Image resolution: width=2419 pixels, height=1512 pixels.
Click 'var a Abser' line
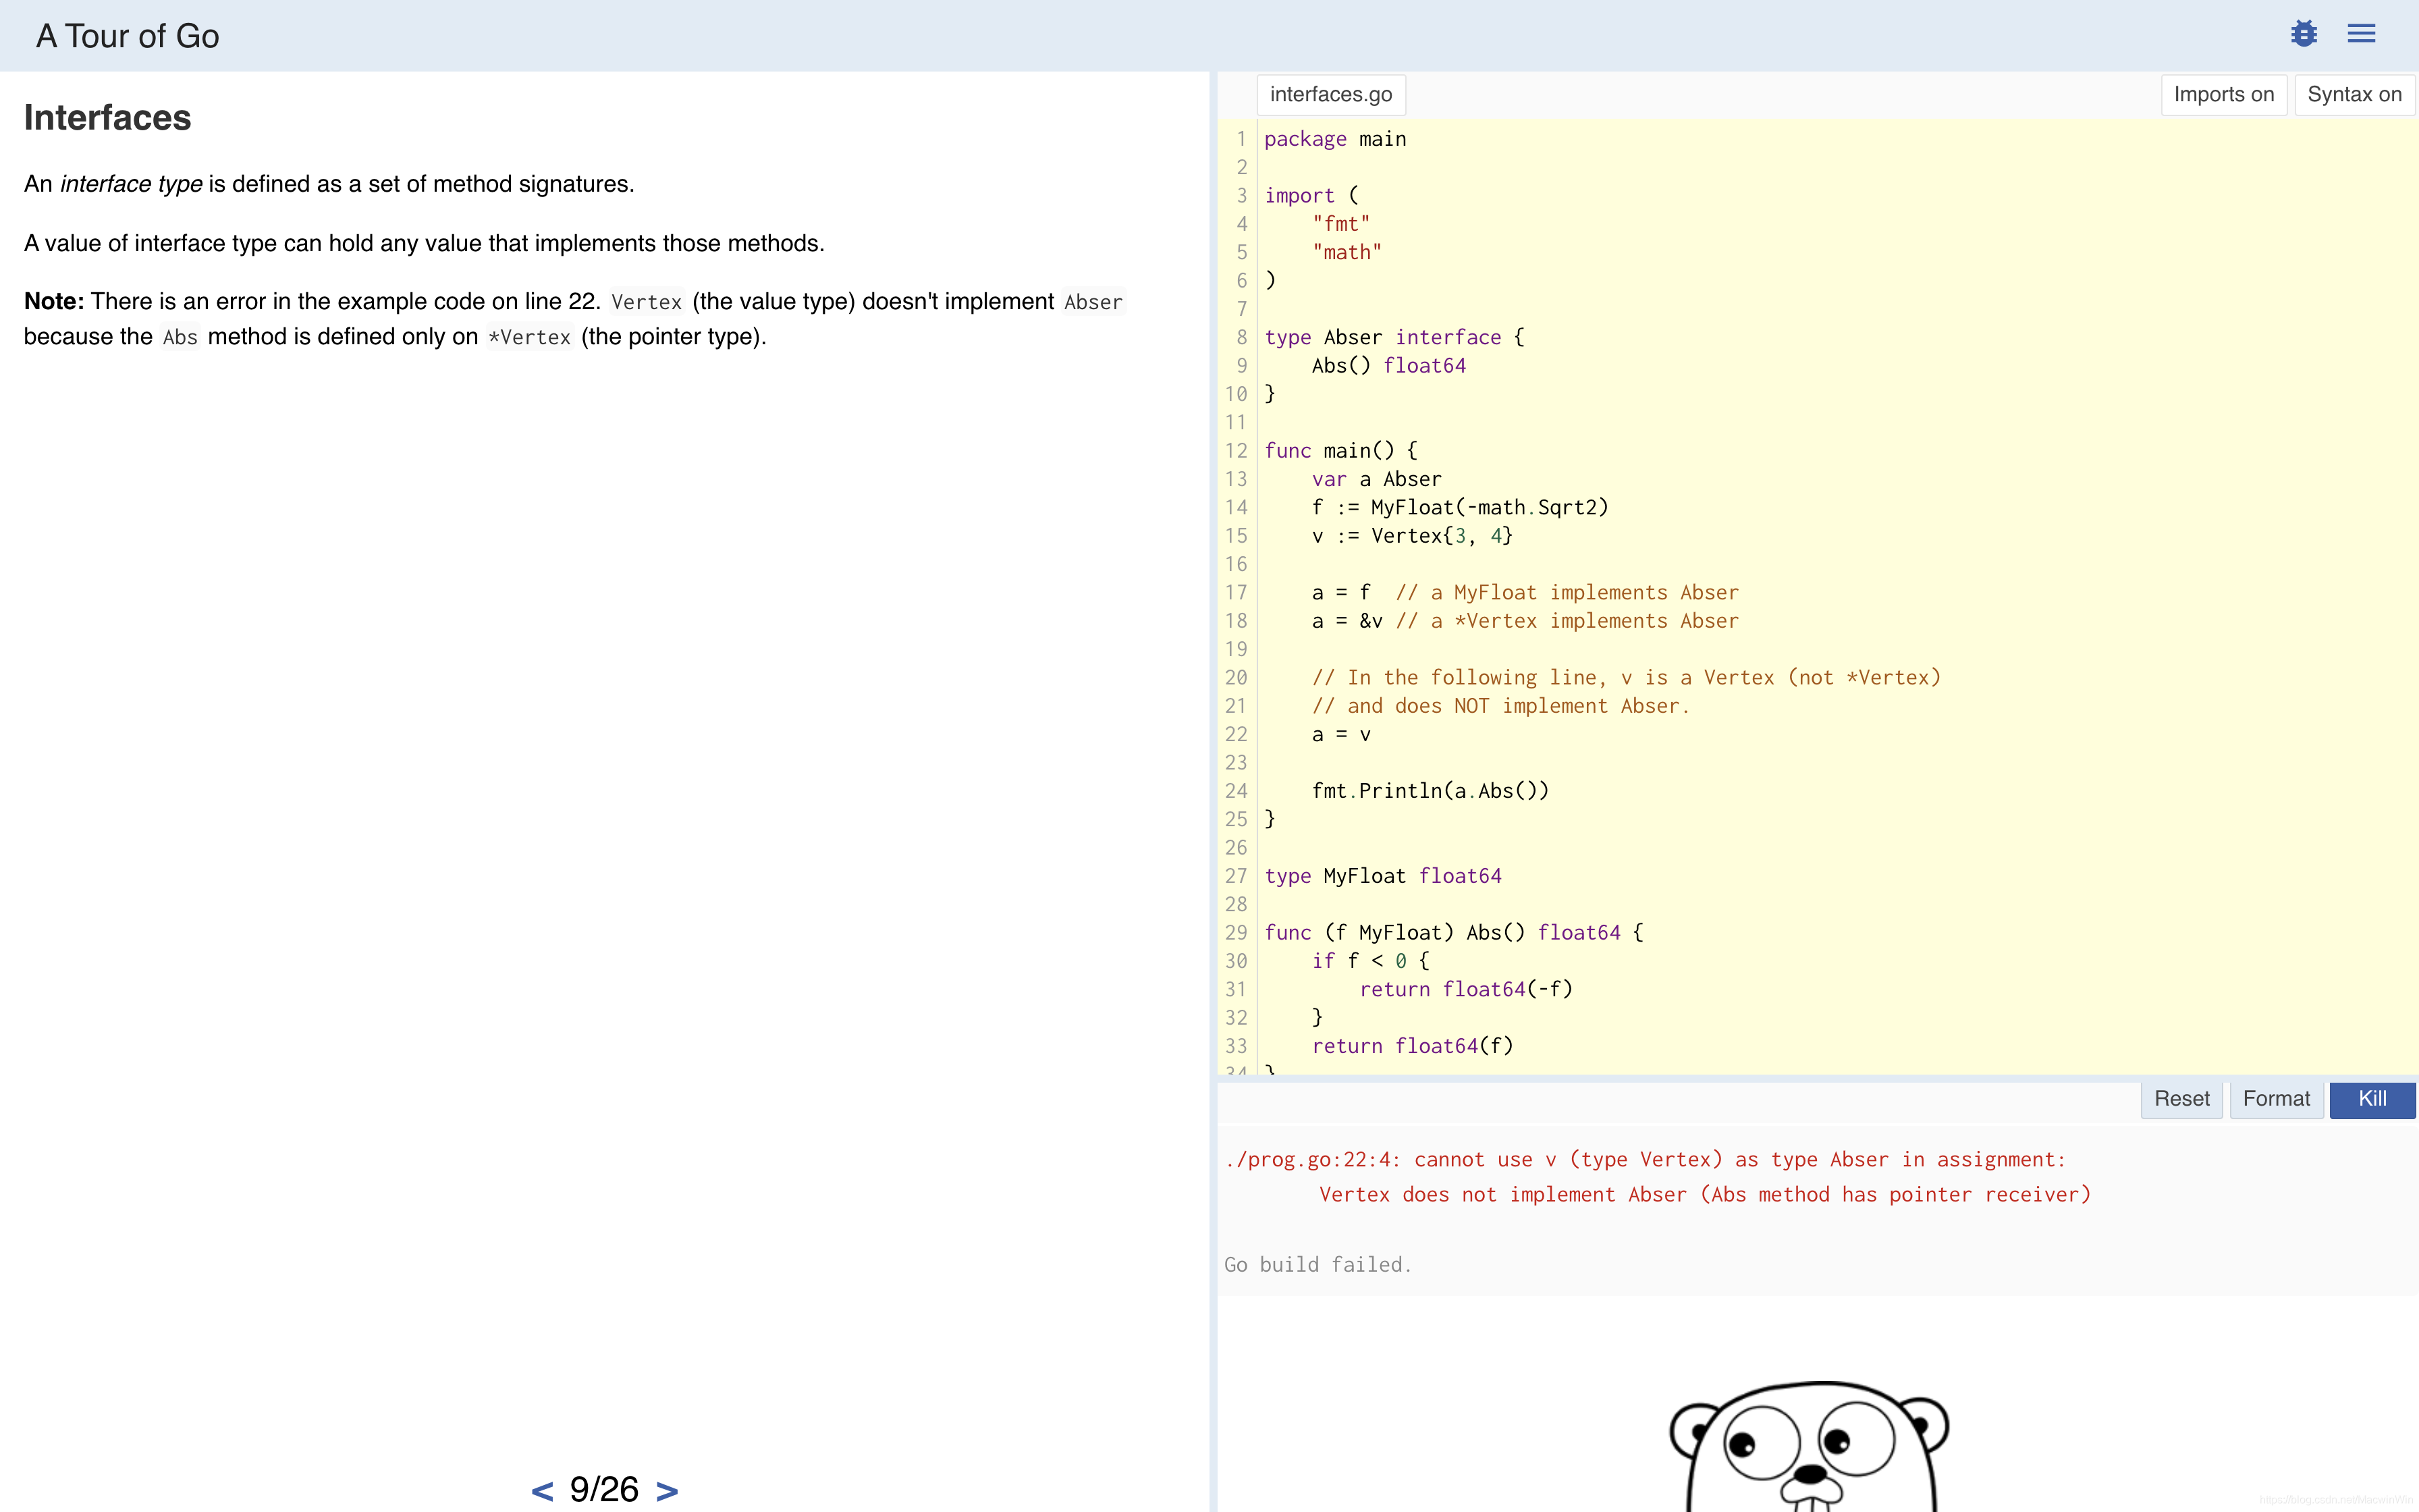pos(1376,479)
